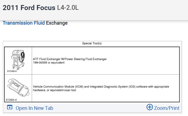Click the 2011 Ford Focus vehicle title
The image size is (188, 116).
[x=29, y=8]
